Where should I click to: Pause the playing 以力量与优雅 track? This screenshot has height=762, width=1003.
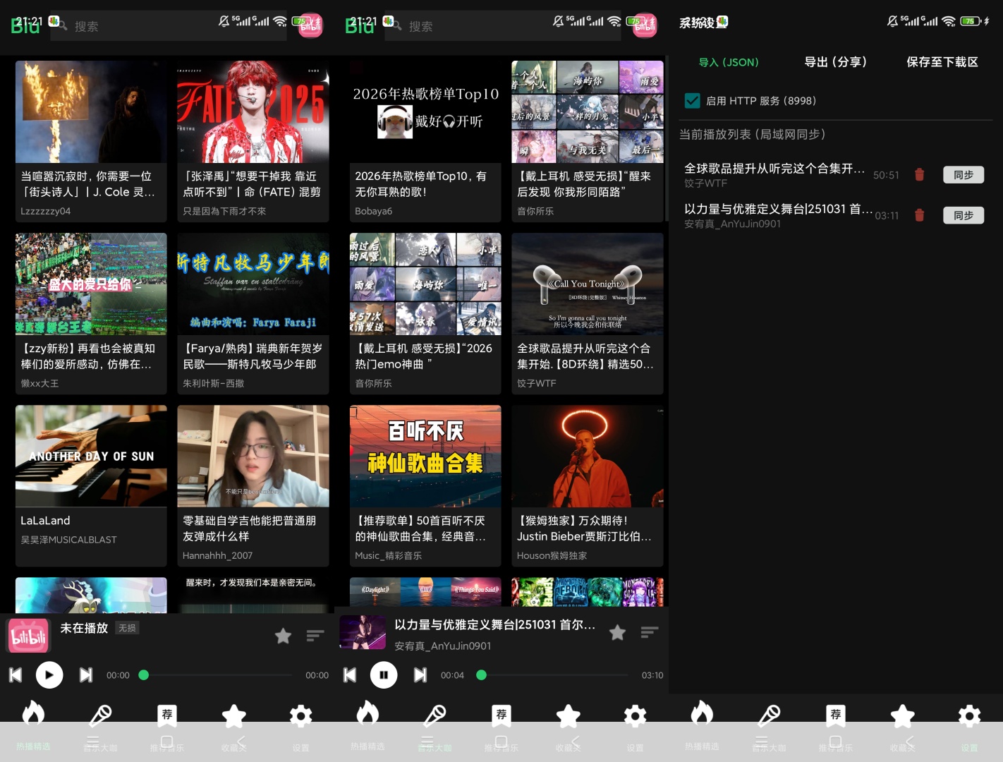(x=384, y=675)
